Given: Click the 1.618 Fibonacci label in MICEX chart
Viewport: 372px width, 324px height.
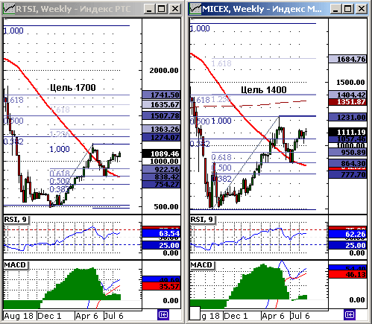Looking at the screenshot, I should 221,63.
